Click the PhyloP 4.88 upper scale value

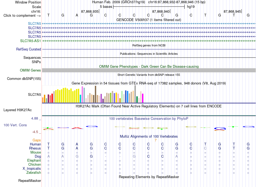click(x=34, y=118)
